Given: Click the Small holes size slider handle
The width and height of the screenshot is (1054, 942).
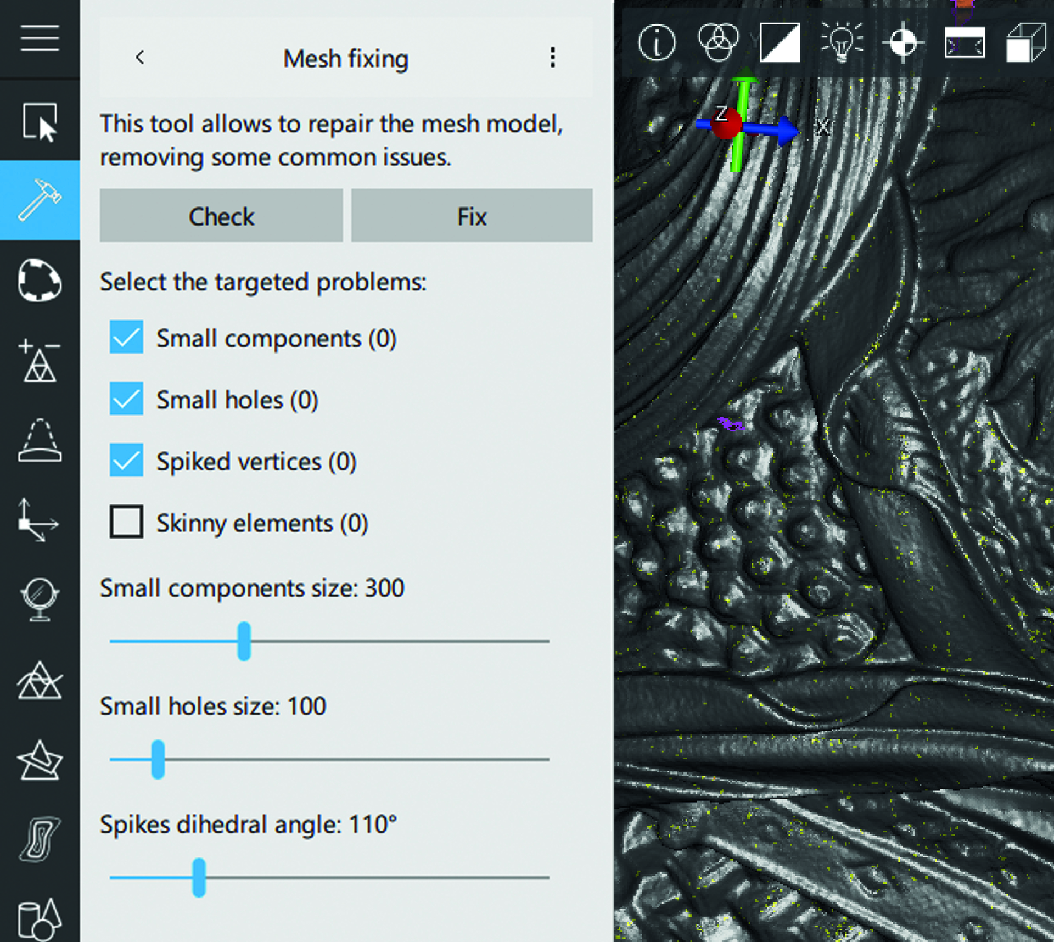Looking at the screenshot, I should click(x=158, y=759).
